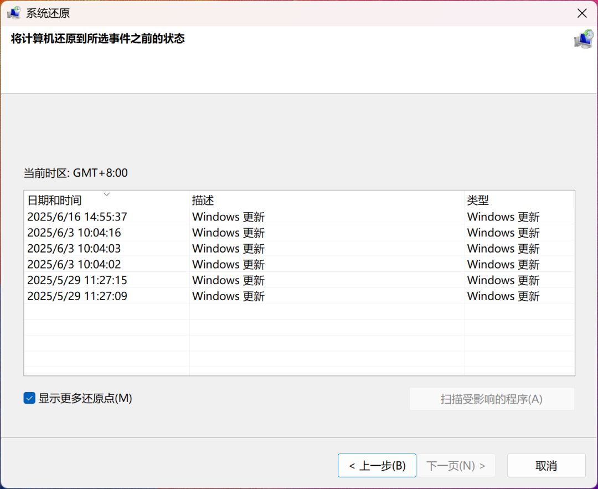Click the type cell of the 6/16 row
This screenshot has width=598, height=489.
click(x=503, y=217)
